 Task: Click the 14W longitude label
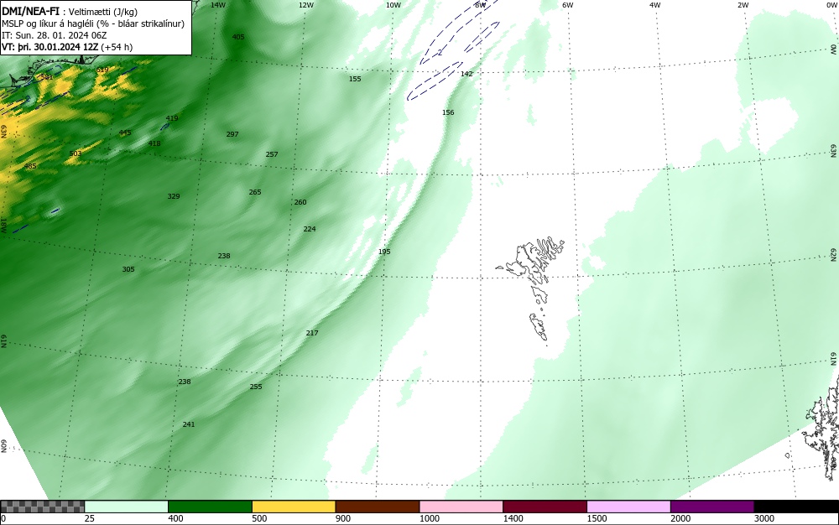pyautogui.click(x=218, y=5)
